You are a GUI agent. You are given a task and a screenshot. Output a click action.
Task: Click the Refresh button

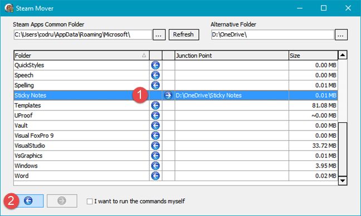pyautogui.click(x=184, y=34)
